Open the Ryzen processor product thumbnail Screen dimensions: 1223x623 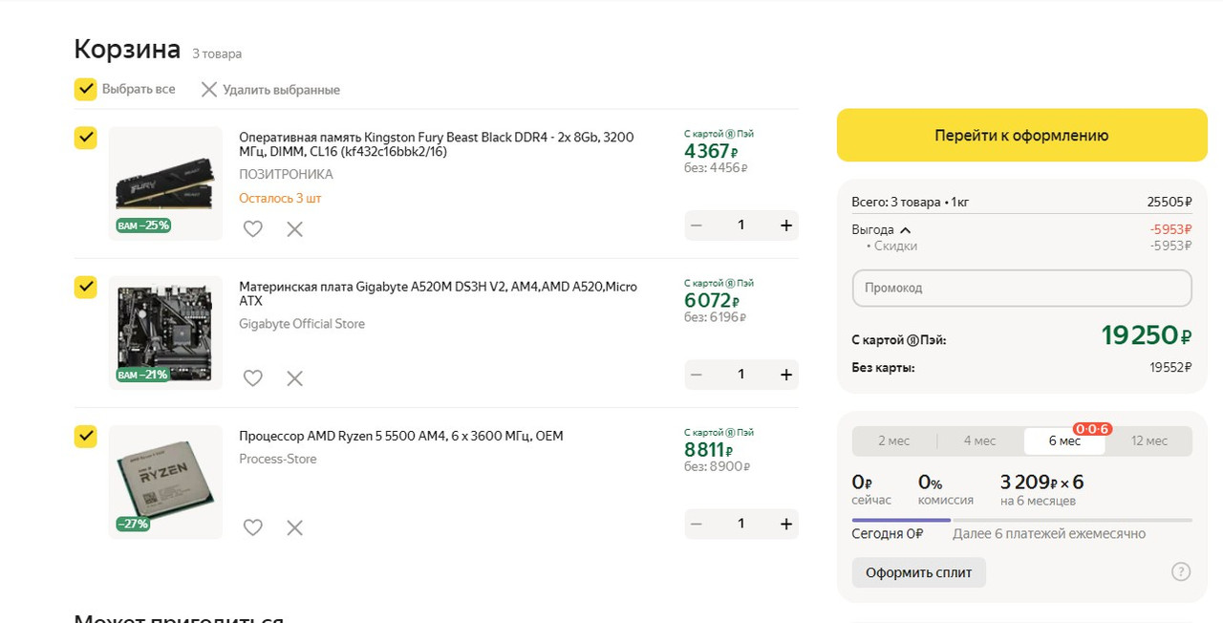click(x=165, y=482)
